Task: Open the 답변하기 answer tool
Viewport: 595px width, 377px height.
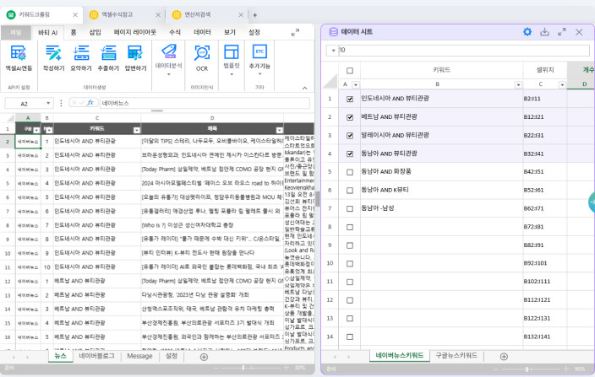Action: click(x=135, y=58)
